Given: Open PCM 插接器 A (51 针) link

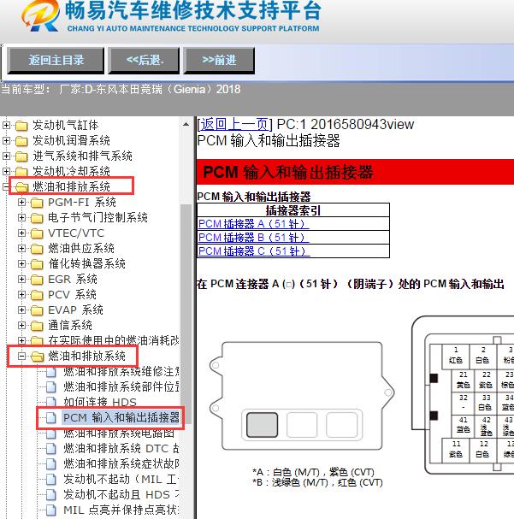Looking at the screenshot, I should (x=253, y=224).
